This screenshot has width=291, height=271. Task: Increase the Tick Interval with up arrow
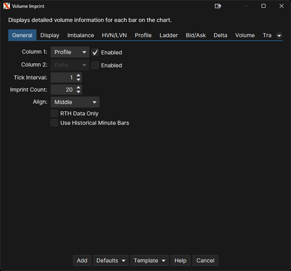coord(79,75)
